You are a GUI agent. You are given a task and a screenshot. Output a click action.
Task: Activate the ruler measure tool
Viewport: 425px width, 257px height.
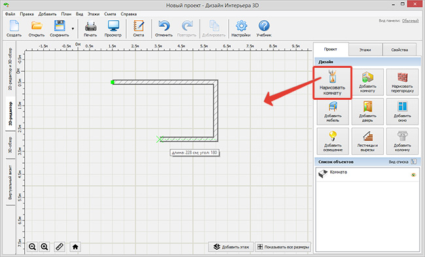pyautogui.click(x=59, y=247)
